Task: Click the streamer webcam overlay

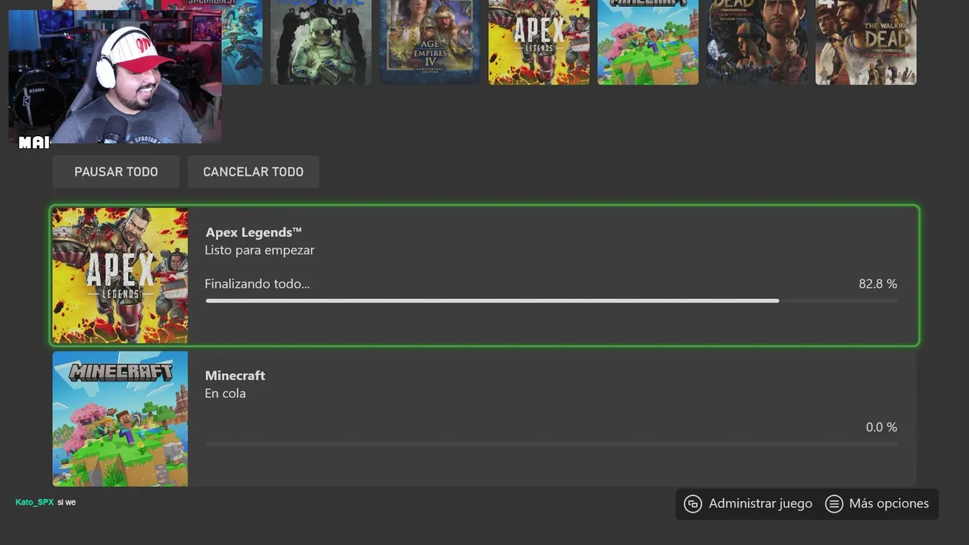Action: pos(115,76)
